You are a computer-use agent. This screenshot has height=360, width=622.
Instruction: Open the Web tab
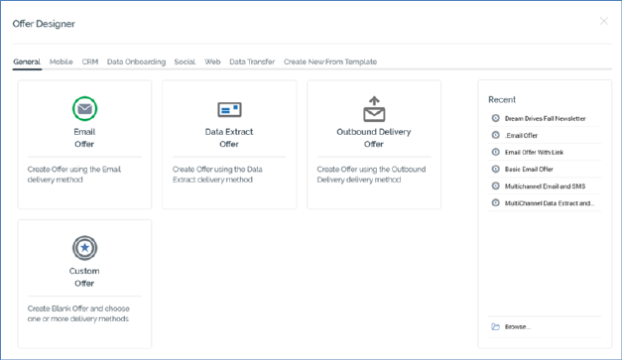[212, 61]
